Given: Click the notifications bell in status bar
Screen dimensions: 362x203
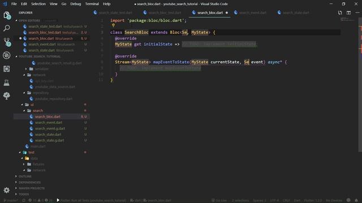Looking at the screenshot, I should (x=356, y=200).
